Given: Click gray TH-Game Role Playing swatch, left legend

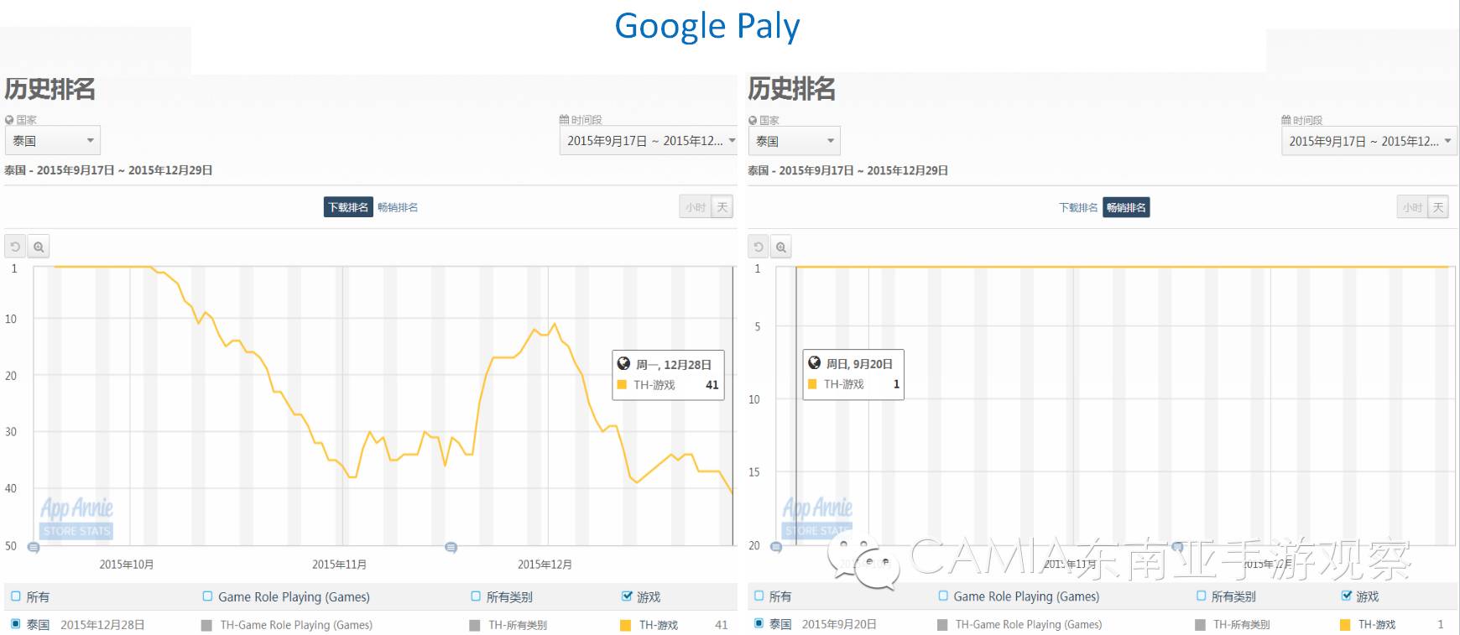Looking at the screenshot, I should 207,625.
